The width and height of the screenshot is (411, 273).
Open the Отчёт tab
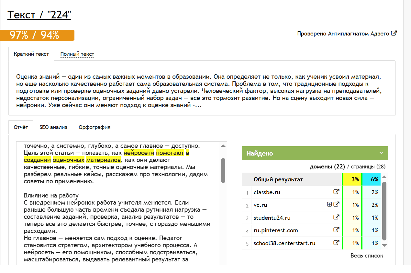click(x=21, y=127)
